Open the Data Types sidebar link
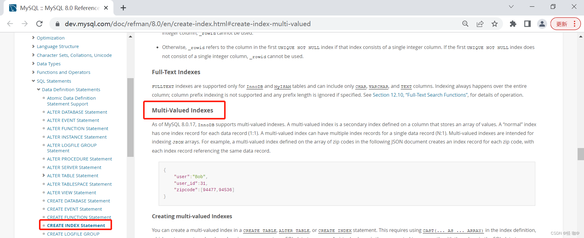Viewport: 584px width, 238px height. [x=49, y=64]
